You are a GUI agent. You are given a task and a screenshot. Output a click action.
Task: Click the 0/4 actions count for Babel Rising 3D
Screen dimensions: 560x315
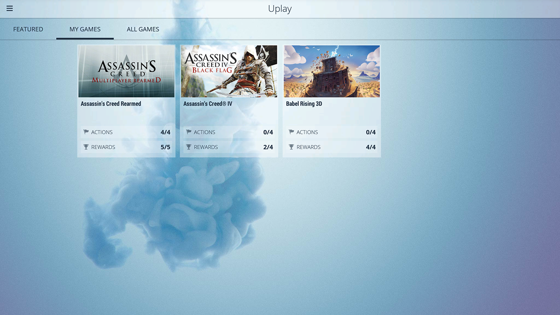371,132
